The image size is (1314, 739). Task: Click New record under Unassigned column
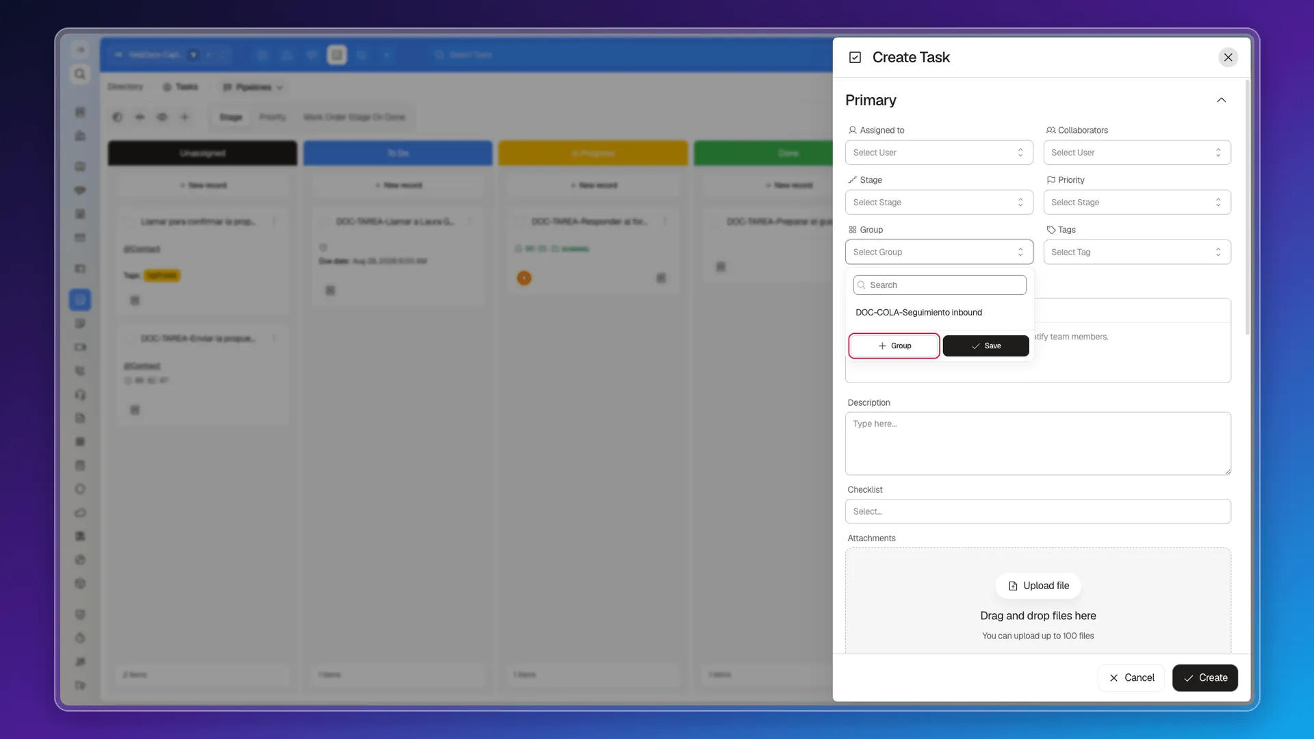pyautogui.click(x=203, y=185)
